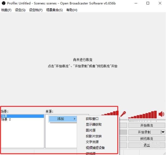Choose 文字来源 from the add submenu
The height and width of the screenshot is (155, 166).
pos(92,142)
